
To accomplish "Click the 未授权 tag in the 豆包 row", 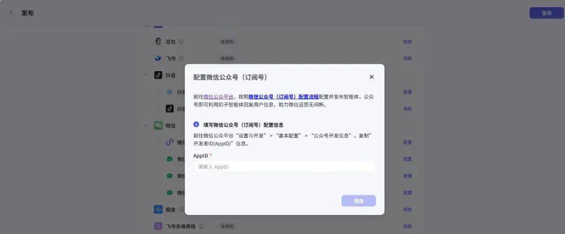I will pyautogui.click(x=227, y=42).
